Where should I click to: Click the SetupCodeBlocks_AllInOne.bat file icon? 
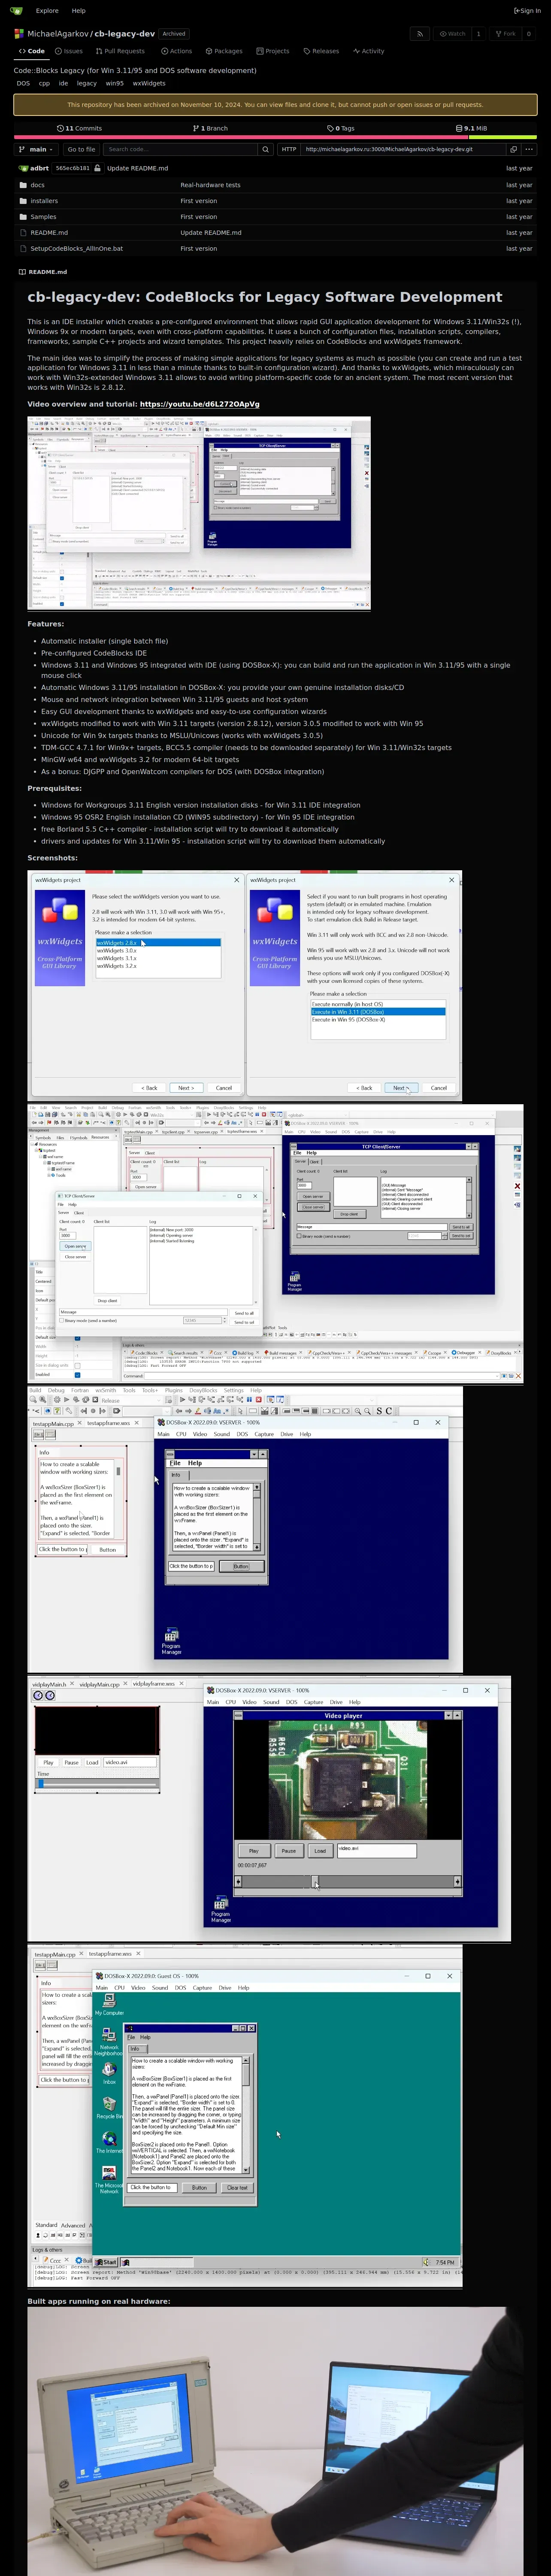[23, 249]
